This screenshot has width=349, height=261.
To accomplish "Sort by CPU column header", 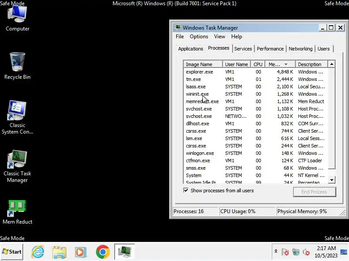I will [258, 64].
